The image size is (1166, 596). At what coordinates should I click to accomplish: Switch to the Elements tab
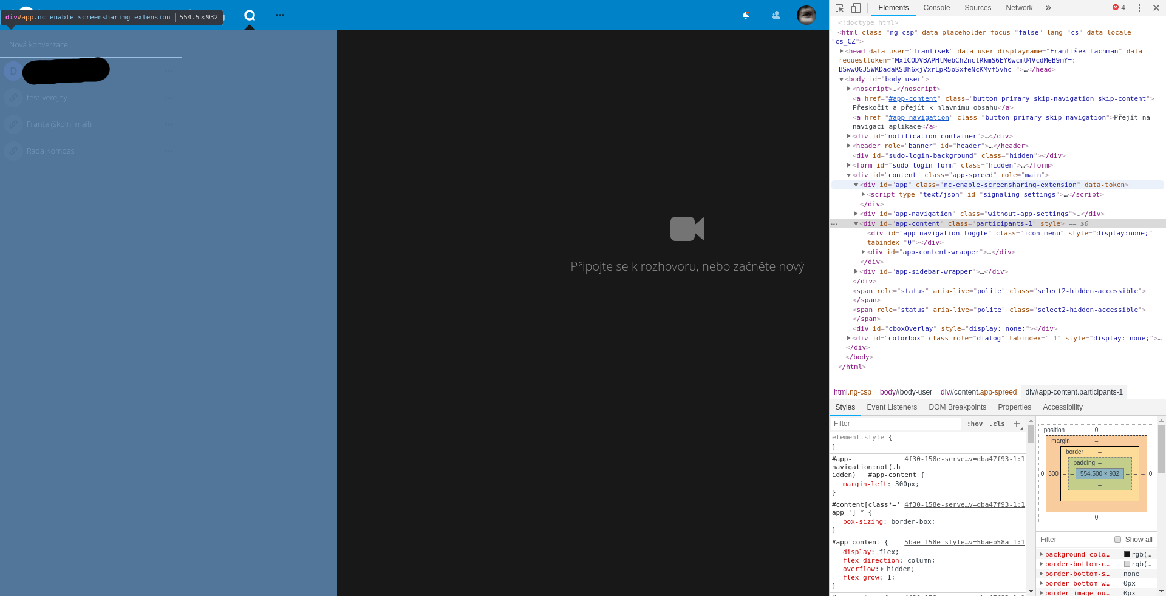point(893,8)
